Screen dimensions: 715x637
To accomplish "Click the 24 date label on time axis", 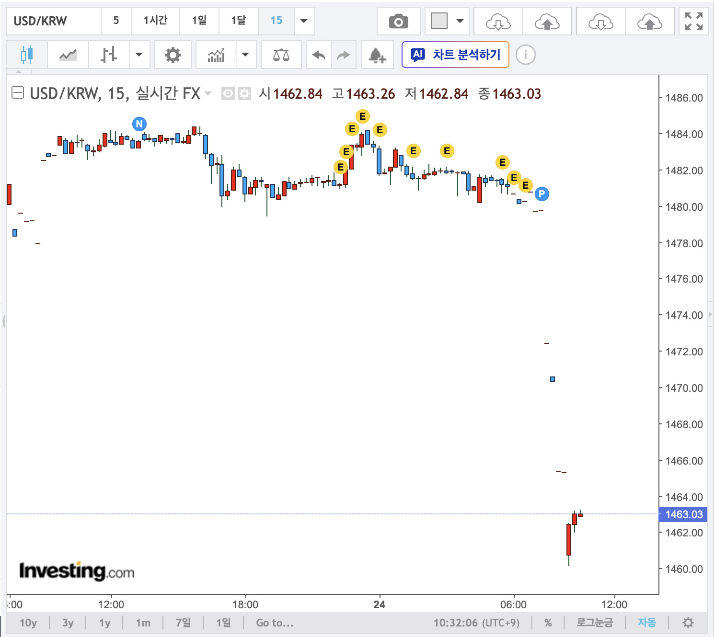I will (x=380, y=604).
